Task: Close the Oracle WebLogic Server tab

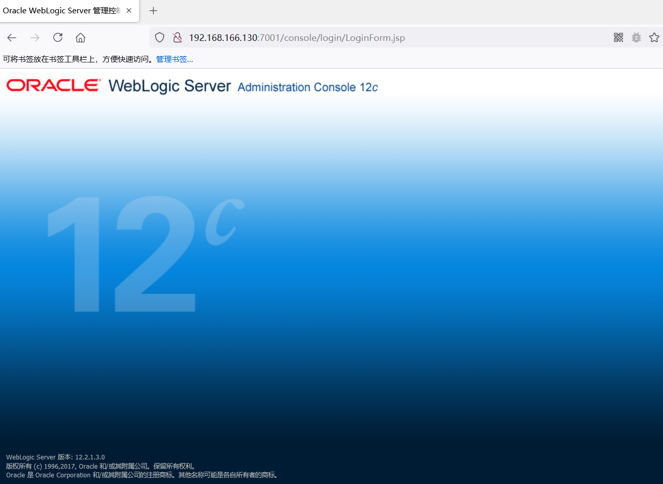Action: click(x=129, y=10)
